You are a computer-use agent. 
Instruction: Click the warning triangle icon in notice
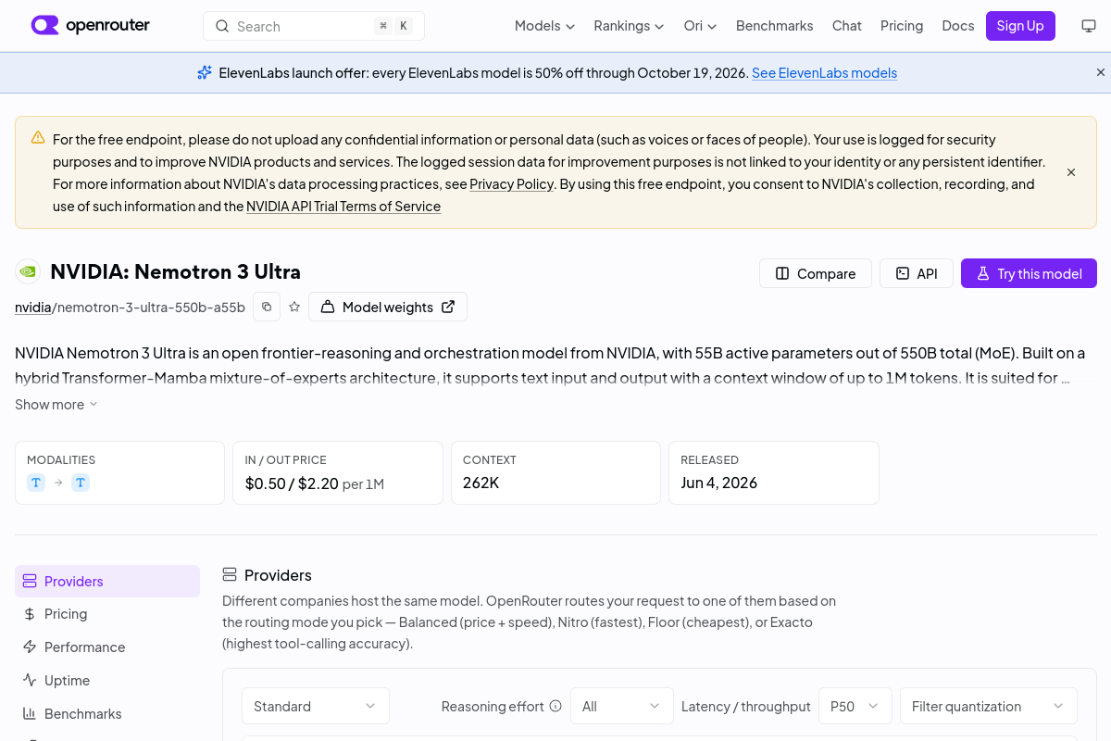coord(38,138)
